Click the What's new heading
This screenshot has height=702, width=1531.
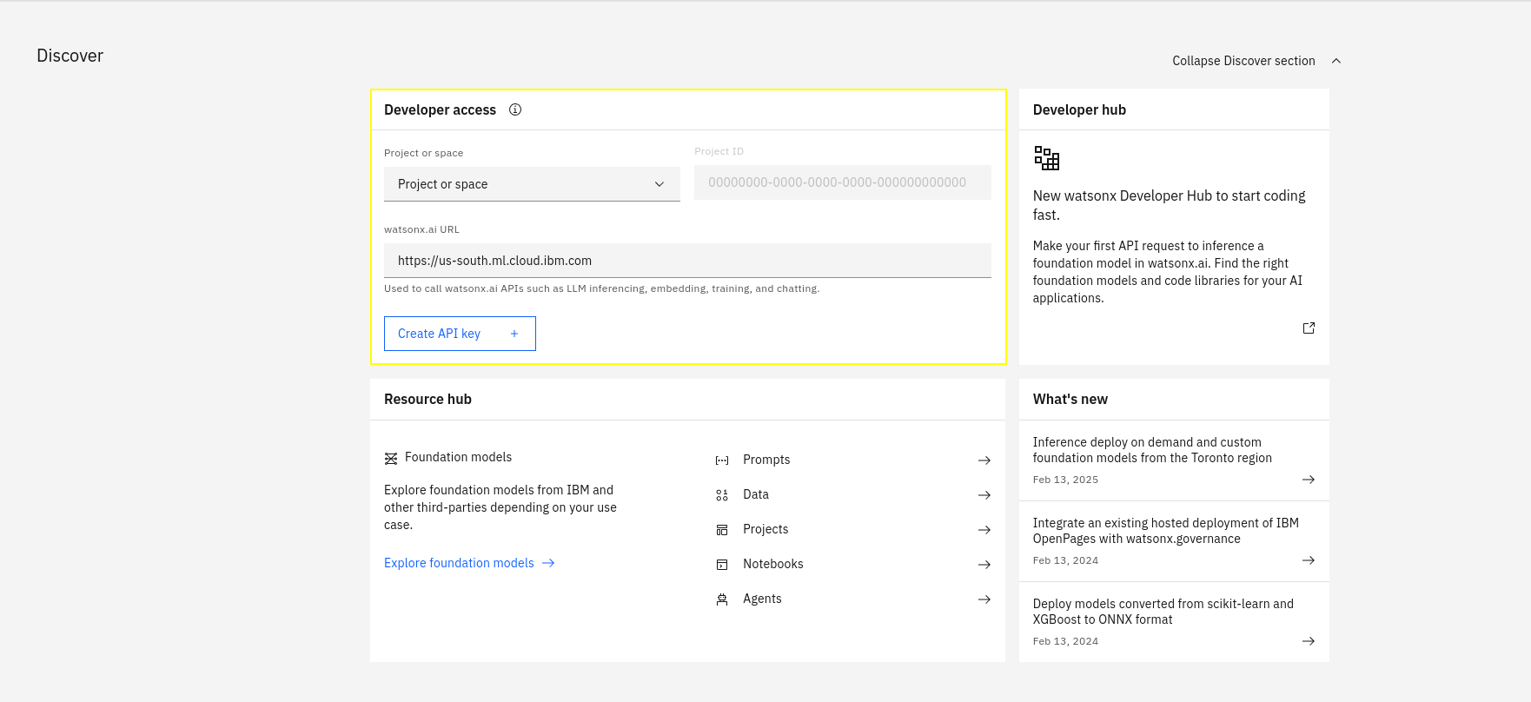click(1070, 400)
